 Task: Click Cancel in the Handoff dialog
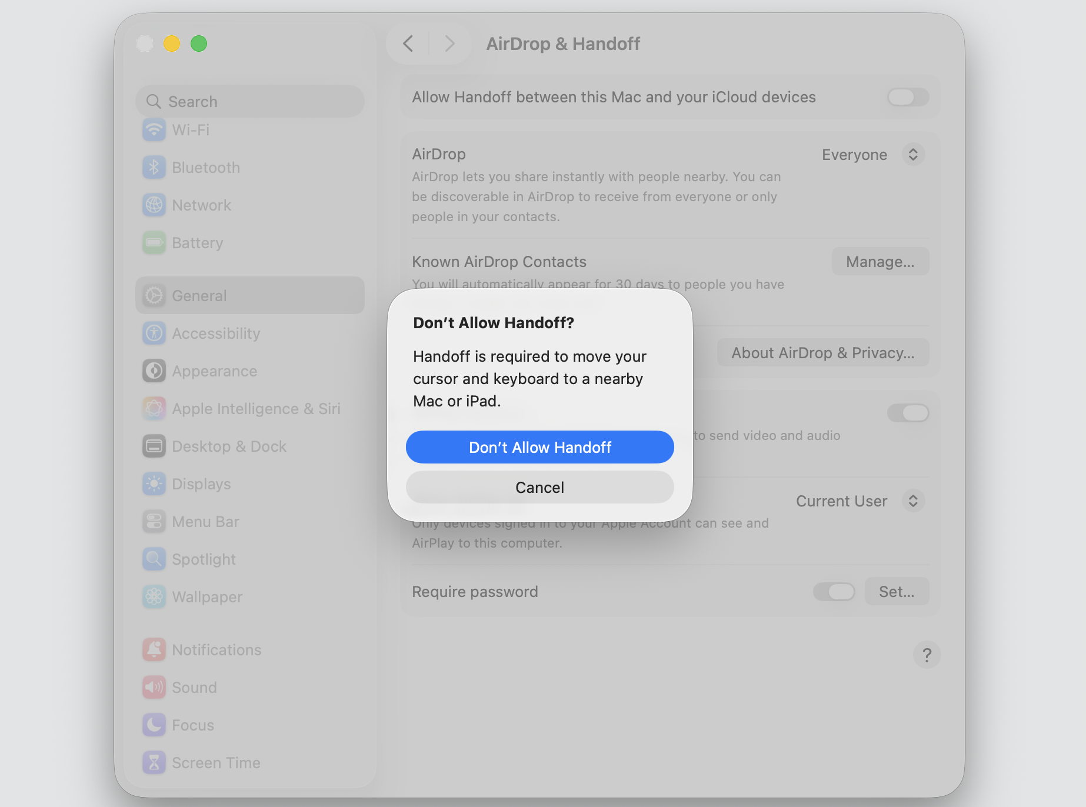(x=540, y=487)
